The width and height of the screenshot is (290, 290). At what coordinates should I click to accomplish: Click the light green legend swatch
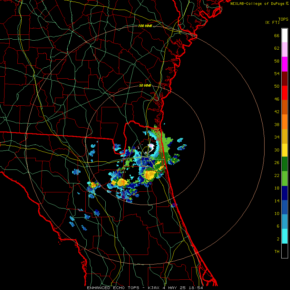click(285, 179)
